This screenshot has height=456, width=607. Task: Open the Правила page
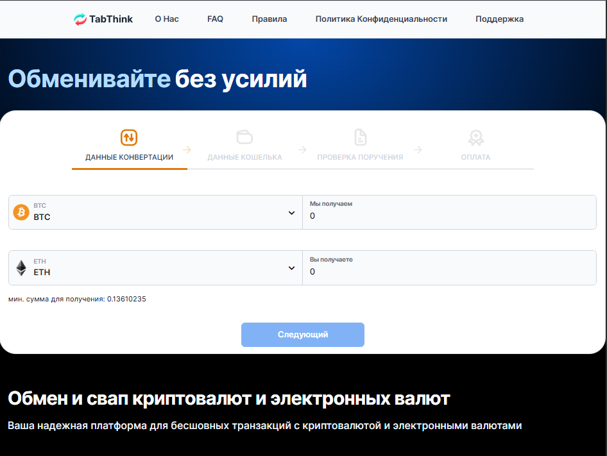[269, 19]
